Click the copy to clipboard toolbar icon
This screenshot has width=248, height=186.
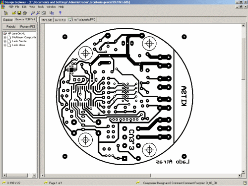click(52, 13)
